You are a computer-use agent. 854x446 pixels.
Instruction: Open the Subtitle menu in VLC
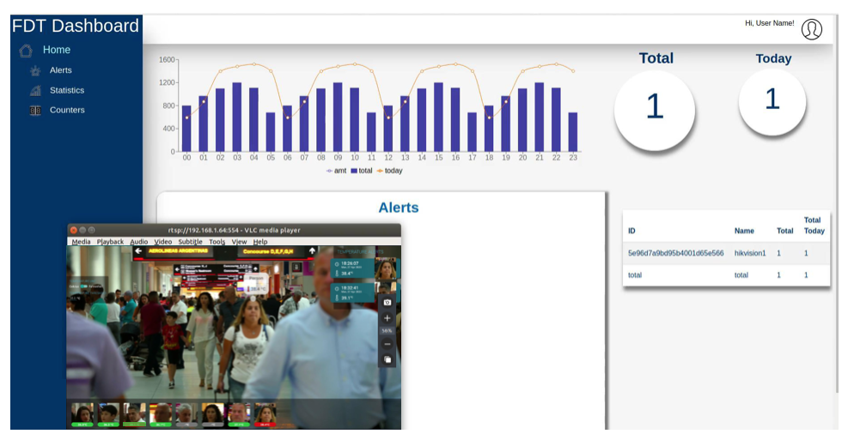tap(190, 242)
